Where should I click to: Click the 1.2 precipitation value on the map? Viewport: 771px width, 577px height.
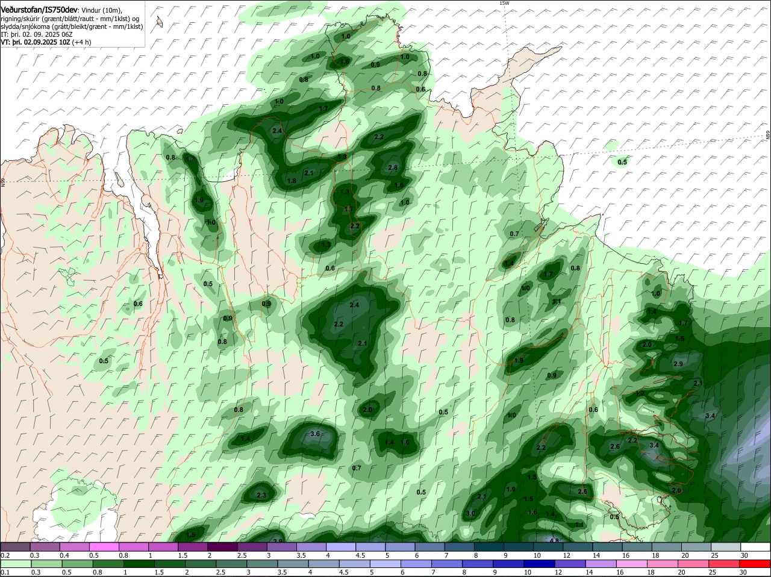640,393
